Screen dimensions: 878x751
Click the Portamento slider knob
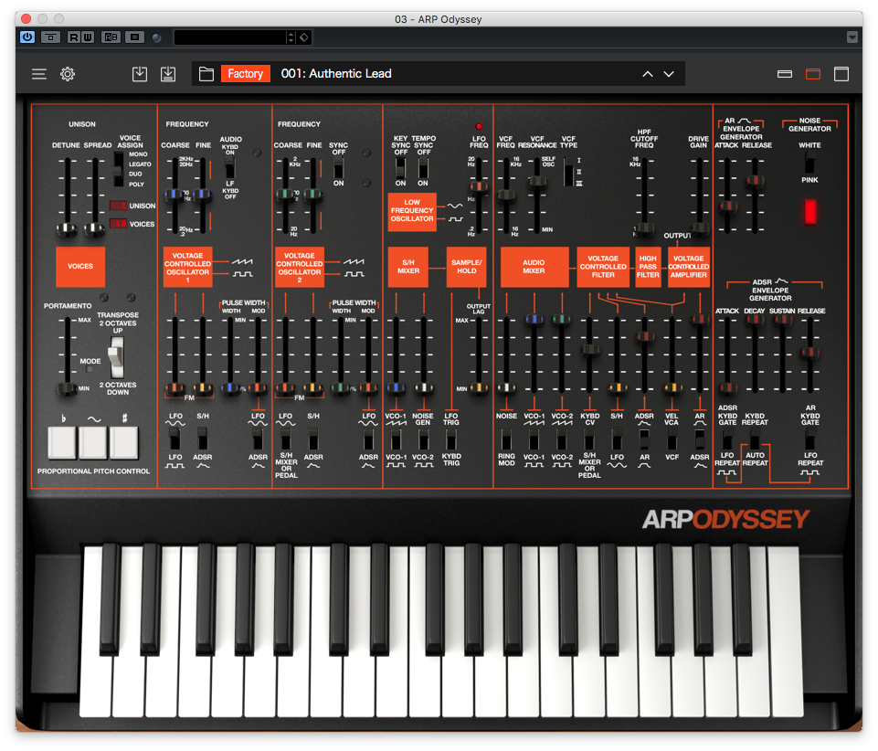click(x=68, y=388)
